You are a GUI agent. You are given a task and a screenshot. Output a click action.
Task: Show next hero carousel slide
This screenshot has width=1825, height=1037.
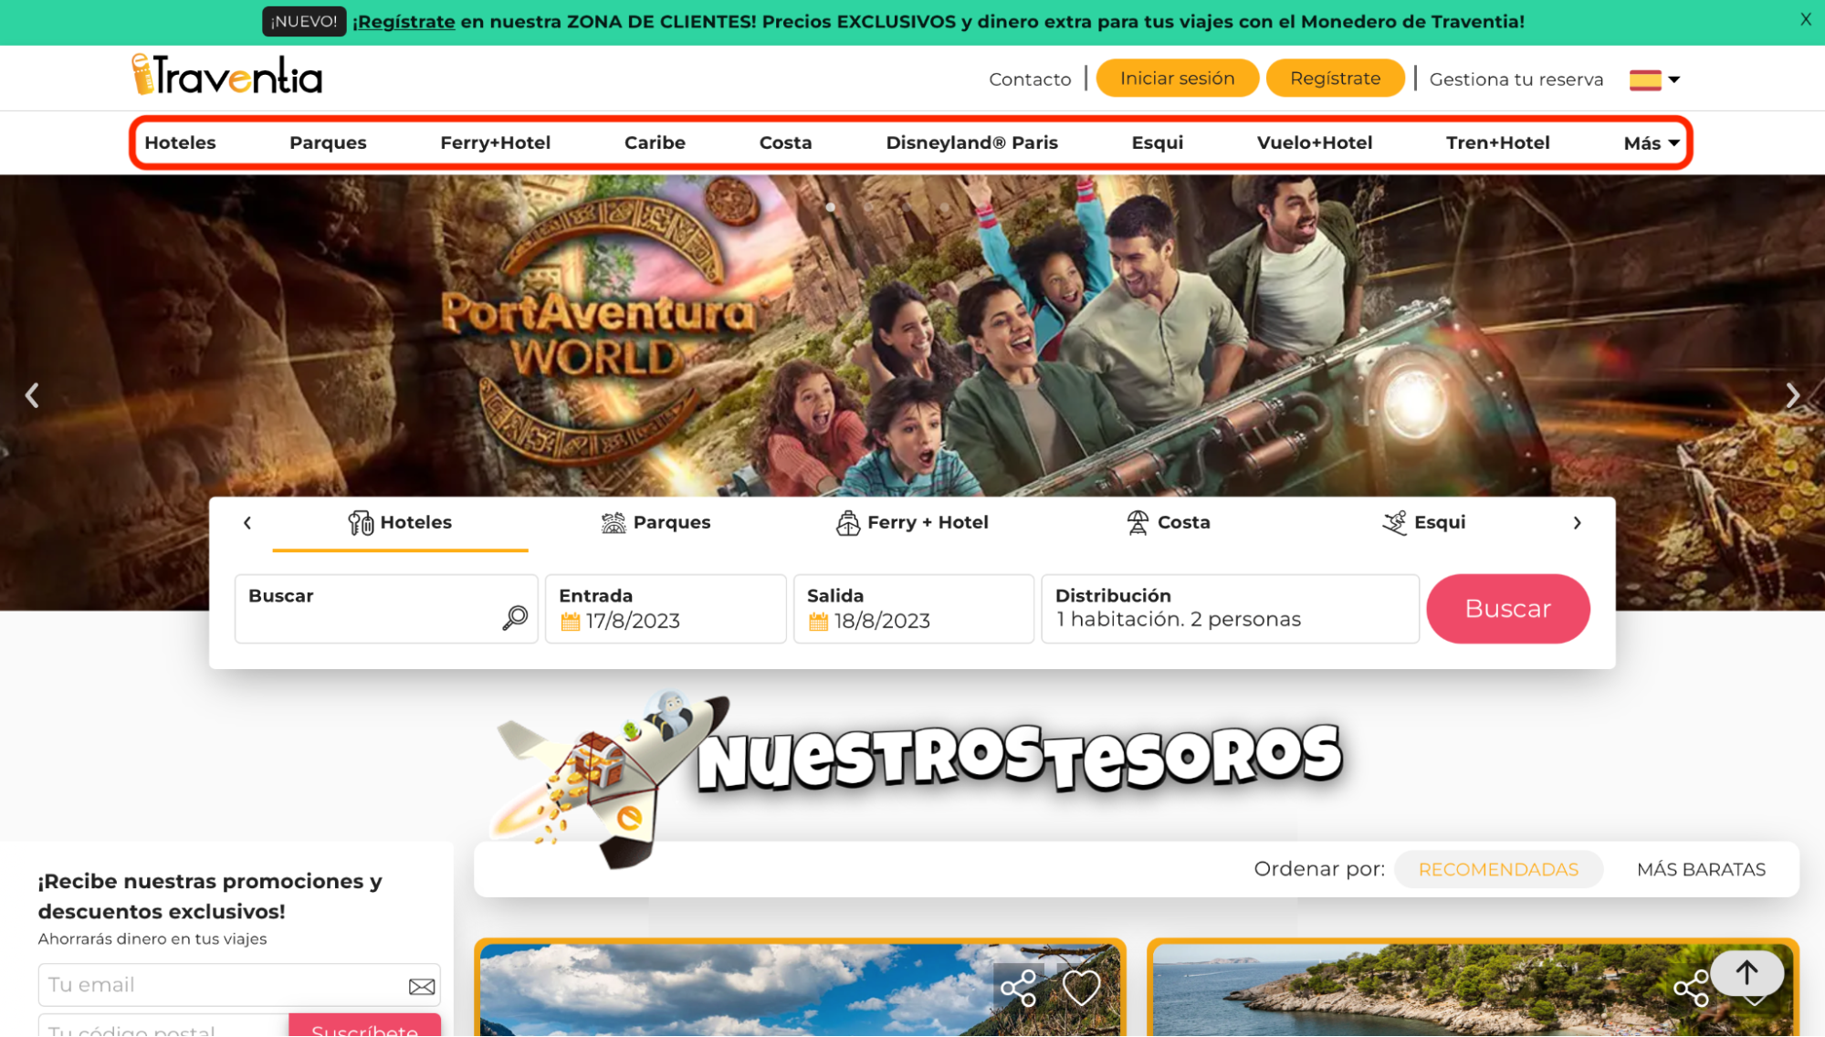pyautogui.click(x=1792, y=395)
